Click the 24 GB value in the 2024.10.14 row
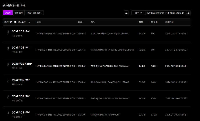This screenshot has height=121, width=200. pos(142,66)
